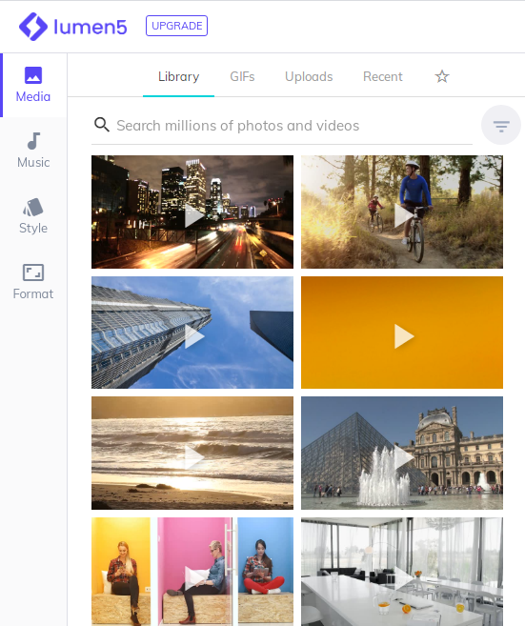Image resolution: width=525 pixels, height=626 pixels.
Task: Switch to the GIFs tab
Action: pos(242,76)
